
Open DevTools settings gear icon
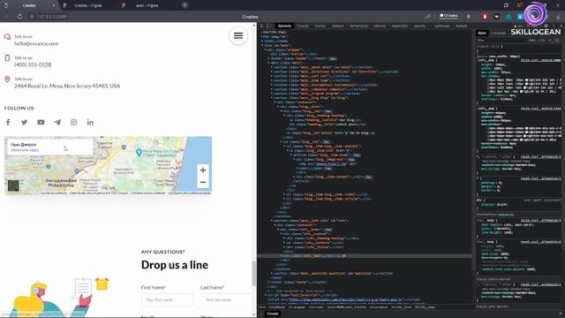pos(546,26)
